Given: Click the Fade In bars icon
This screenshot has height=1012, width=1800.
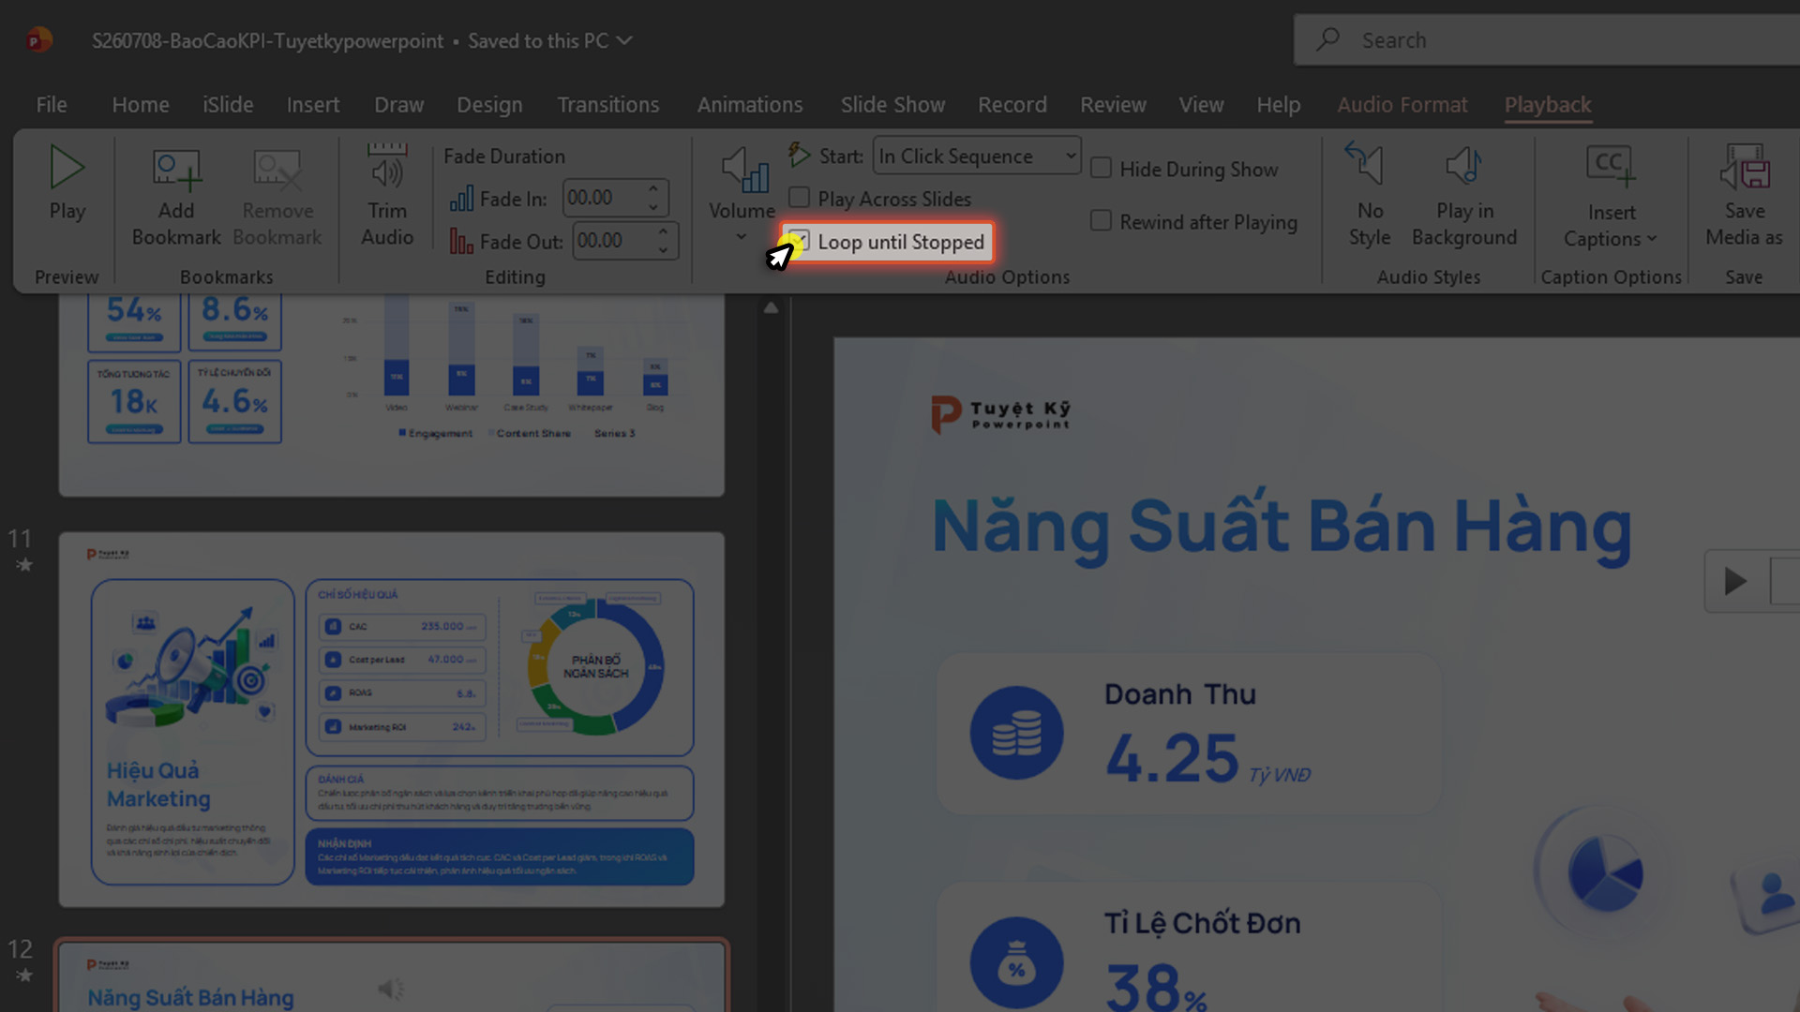Looking at the screenshot, I should coord(461,199).
